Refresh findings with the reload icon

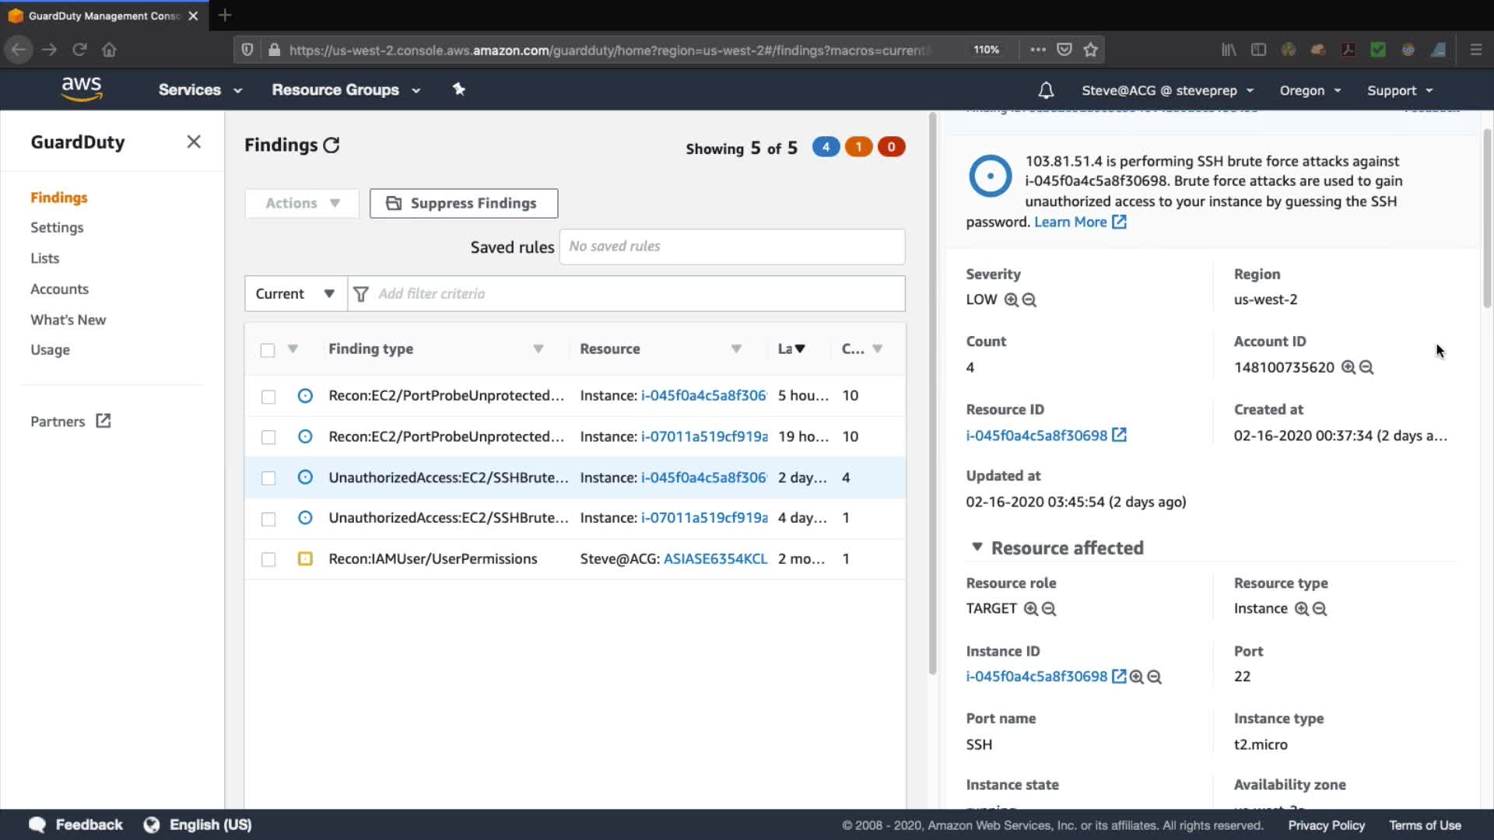331,145
